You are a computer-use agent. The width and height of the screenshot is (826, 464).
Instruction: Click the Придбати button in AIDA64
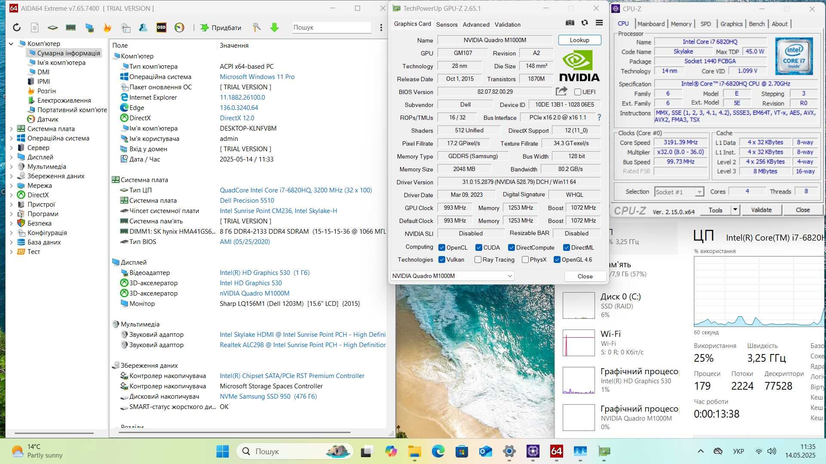tap(221, 27)
